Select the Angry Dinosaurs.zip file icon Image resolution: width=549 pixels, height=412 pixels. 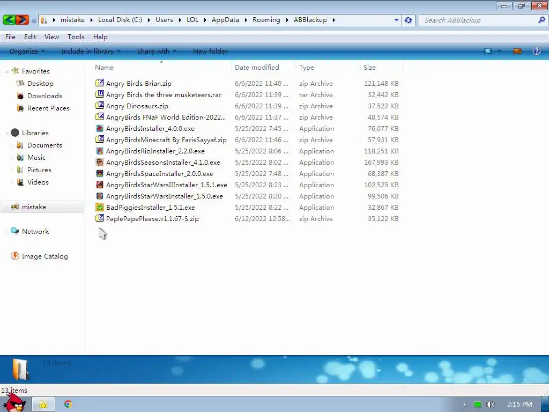click(x=100, y=106)
